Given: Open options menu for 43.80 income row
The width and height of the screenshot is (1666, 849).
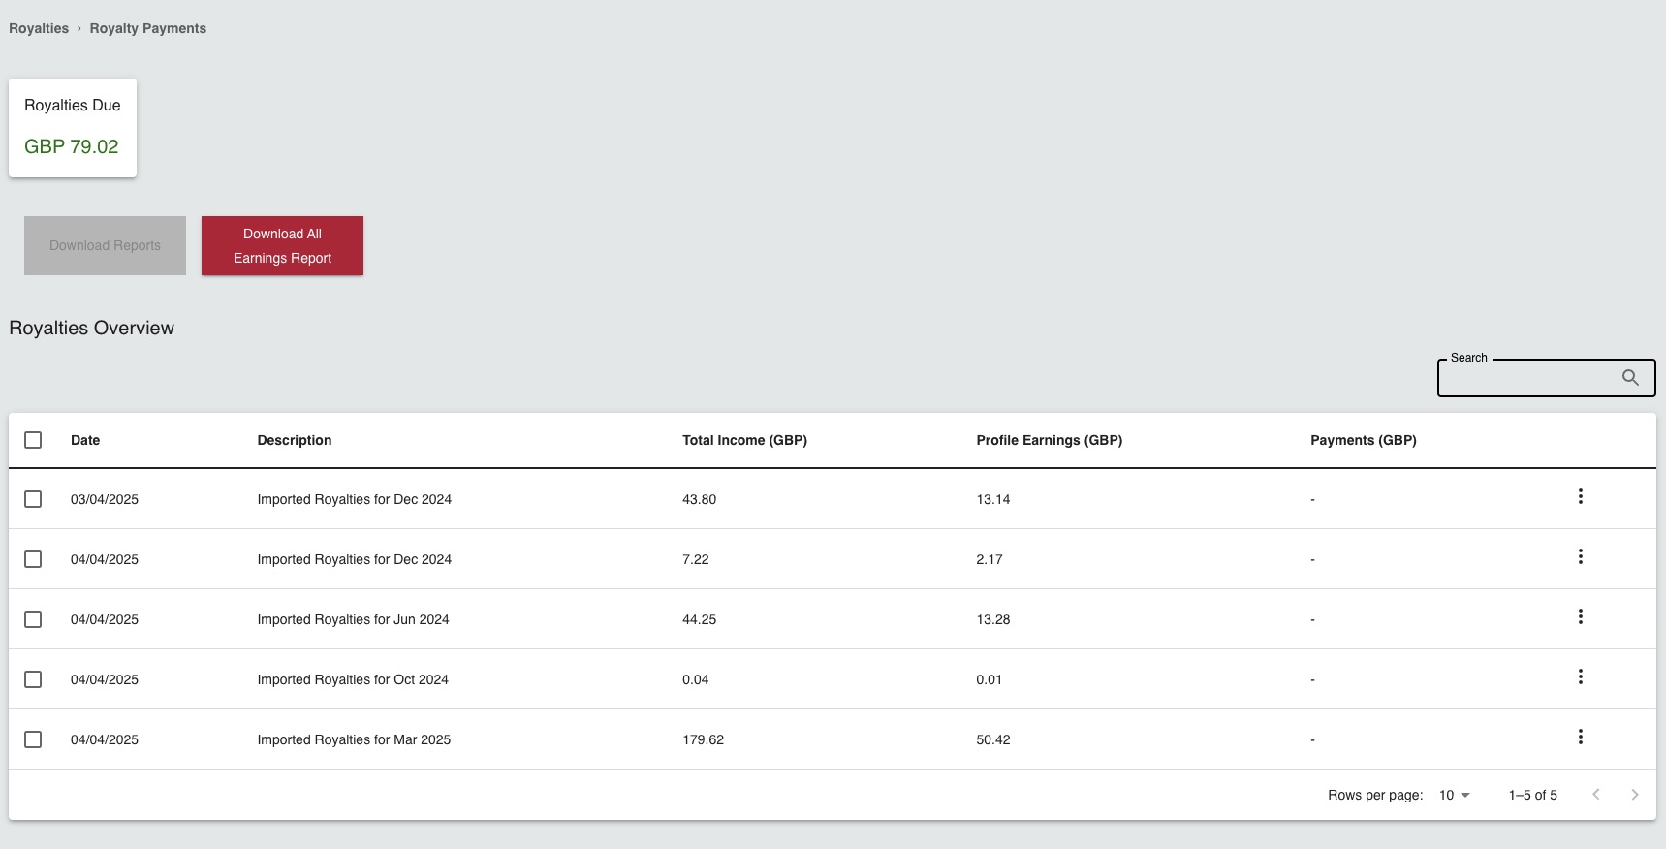Looking at the screenshot, I should click(x=1580, y=496).
